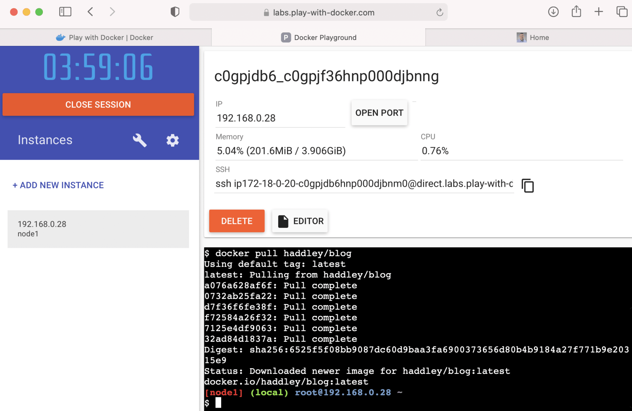Click the profile photo favicon on Home tab

(522, 37)
